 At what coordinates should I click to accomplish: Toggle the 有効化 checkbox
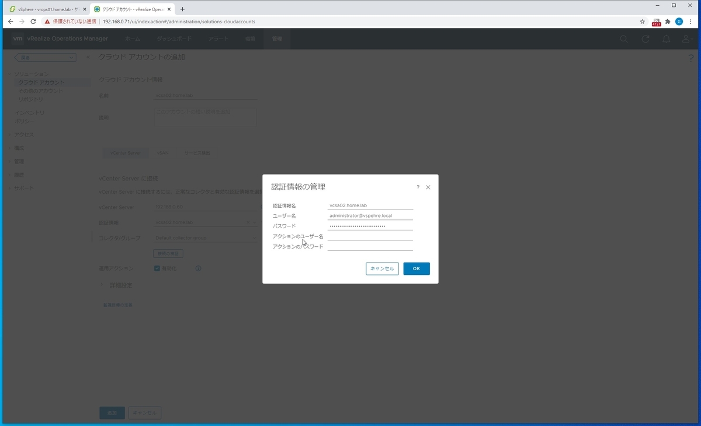pos(157,268)
